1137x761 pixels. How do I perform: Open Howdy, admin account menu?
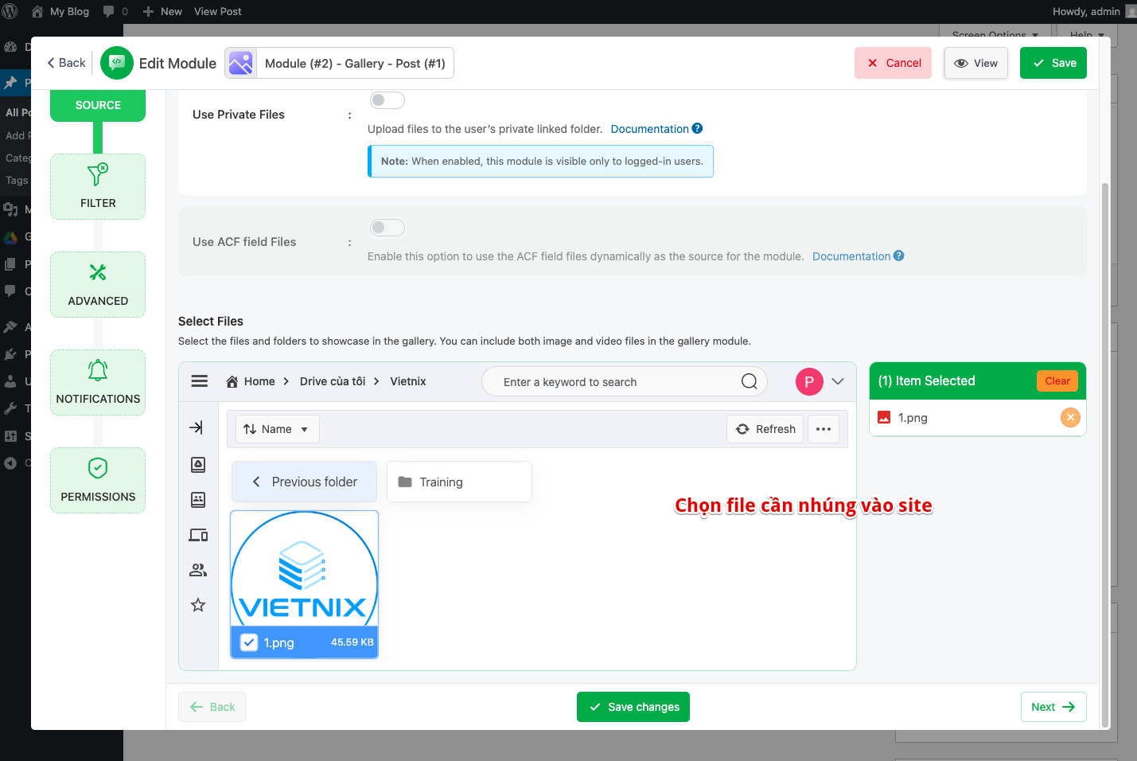point(1094,11)
